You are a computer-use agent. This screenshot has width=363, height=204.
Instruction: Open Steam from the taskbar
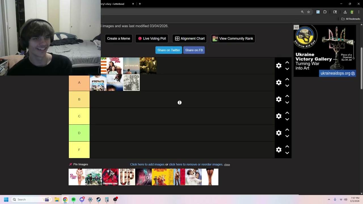coord(98,199)
